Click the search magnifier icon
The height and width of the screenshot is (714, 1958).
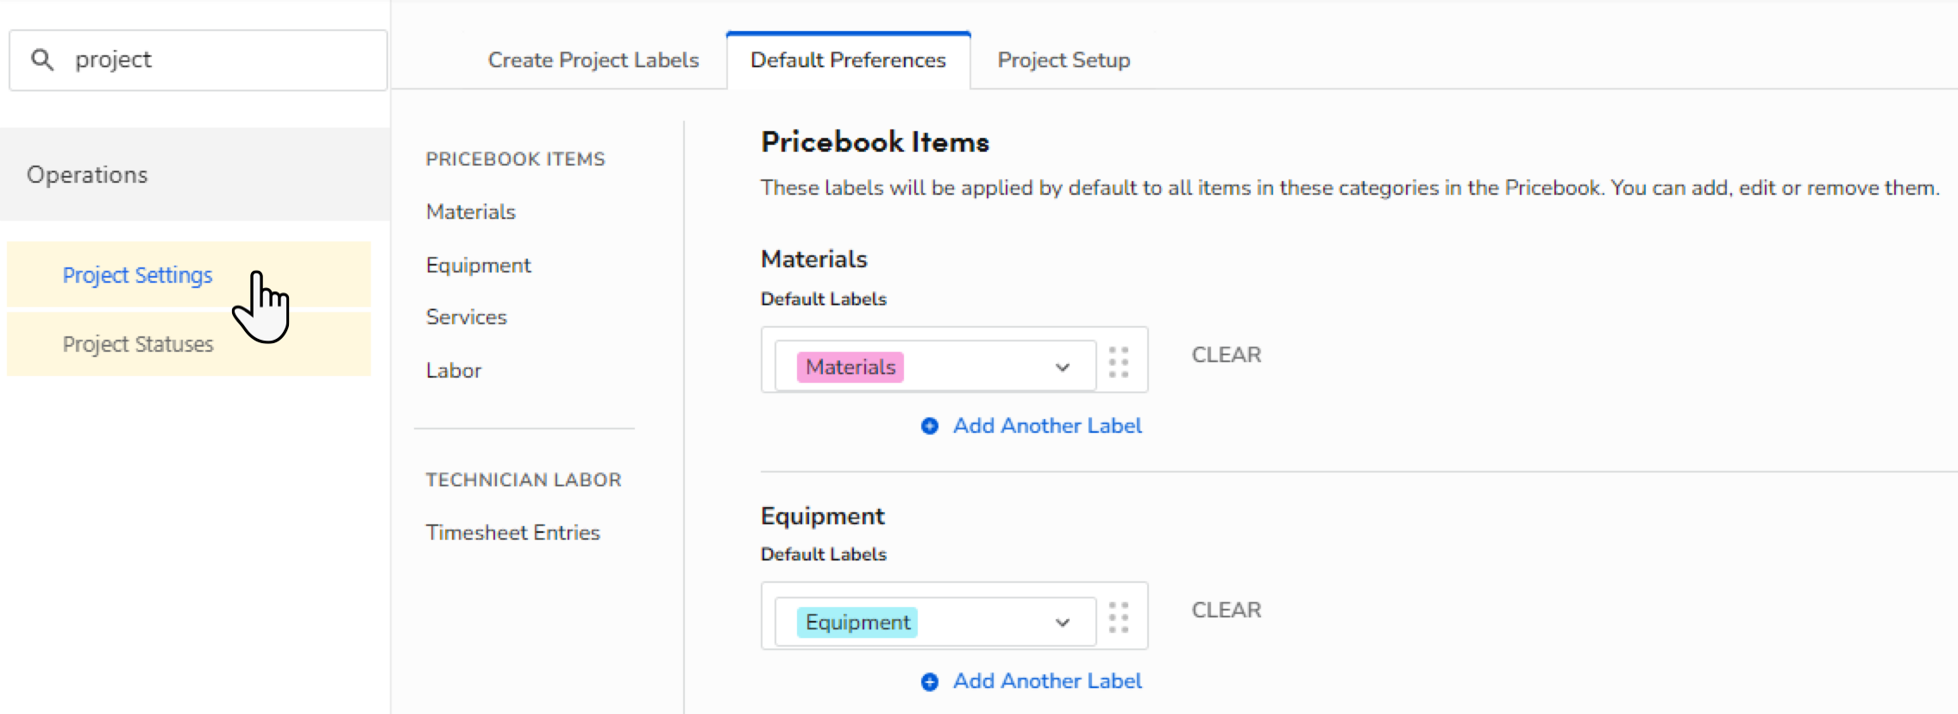pyautogui.click(x=42, y=60)
